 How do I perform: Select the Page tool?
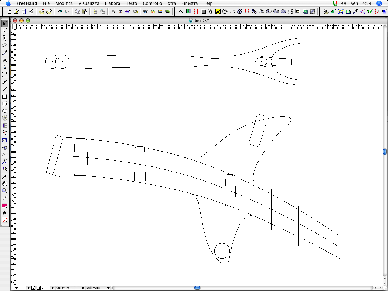[x=5, y=38]
